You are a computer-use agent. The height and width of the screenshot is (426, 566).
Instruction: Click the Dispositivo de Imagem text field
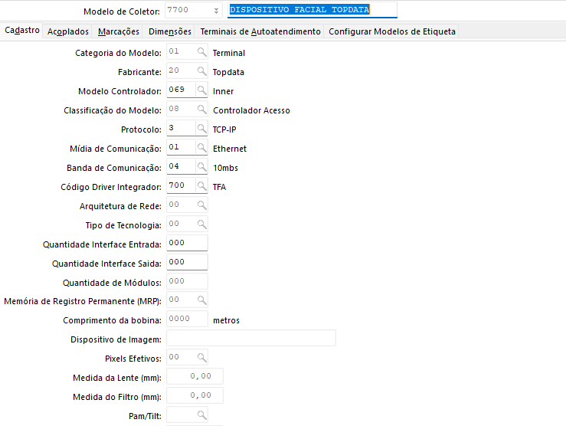(250, 339)
